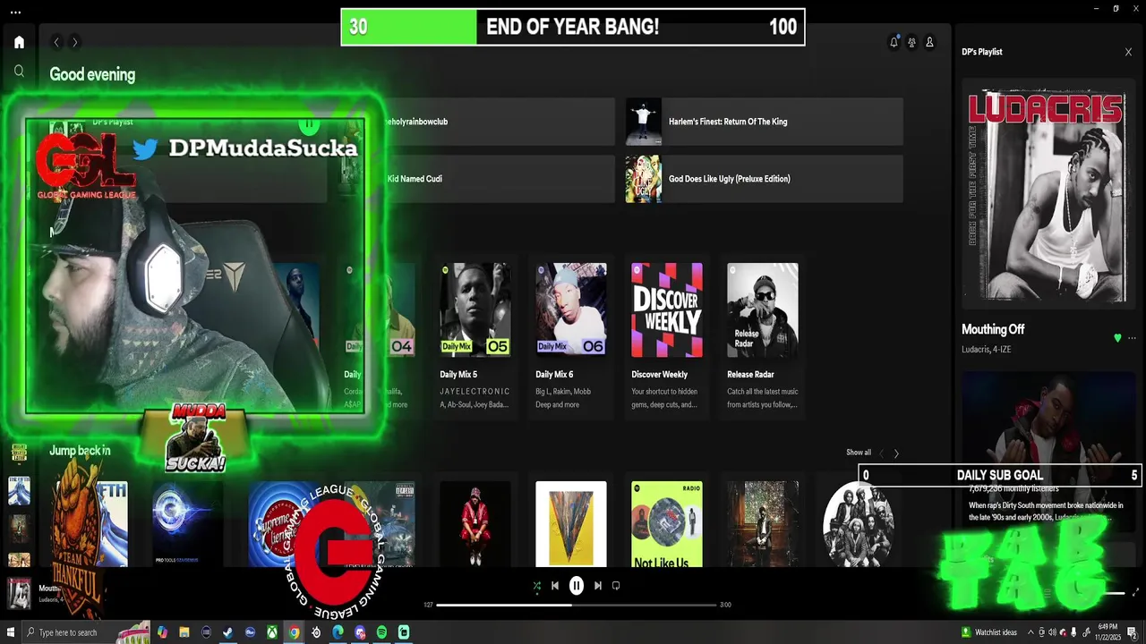1146x644 pixels.
Task: Toggle shuffle in the player bar
Action: [x=536, y=586]
